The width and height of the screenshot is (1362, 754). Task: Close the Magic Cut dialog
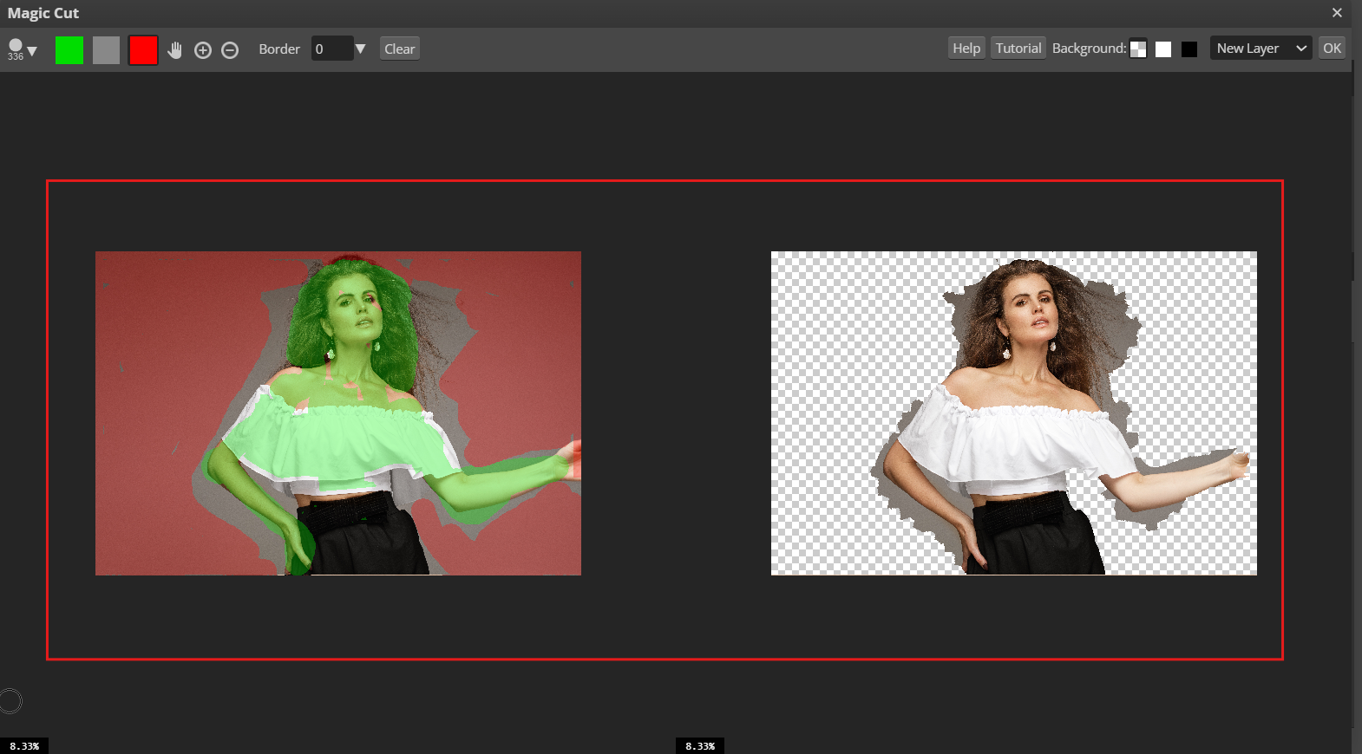coord(1337,13)
